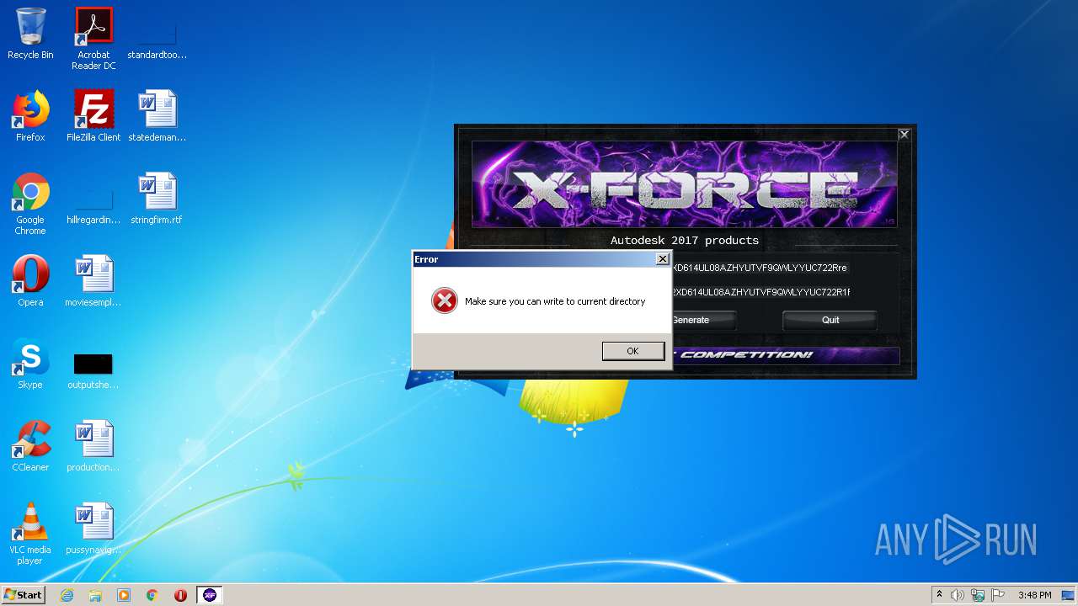Select VLC media player desktop icon
Image resolution: width=1078 pixels, height=606 pixels.
point(30,534)
